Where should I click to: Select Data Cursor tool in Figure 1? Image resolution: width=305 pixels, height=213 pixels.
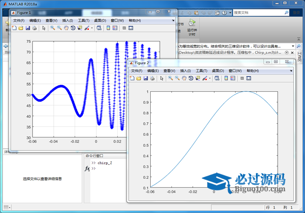80,28
